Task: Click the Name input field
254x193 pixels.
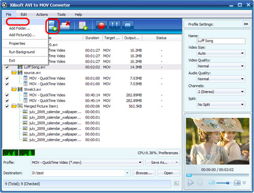Action: click(221, 41)
